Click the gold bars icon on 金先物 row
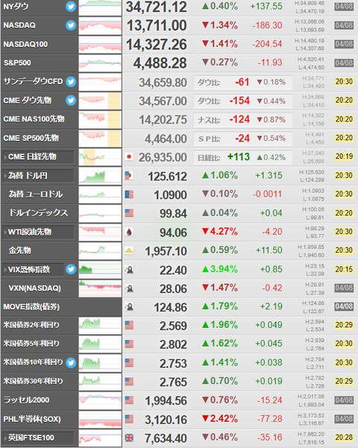 coord(129,250)
